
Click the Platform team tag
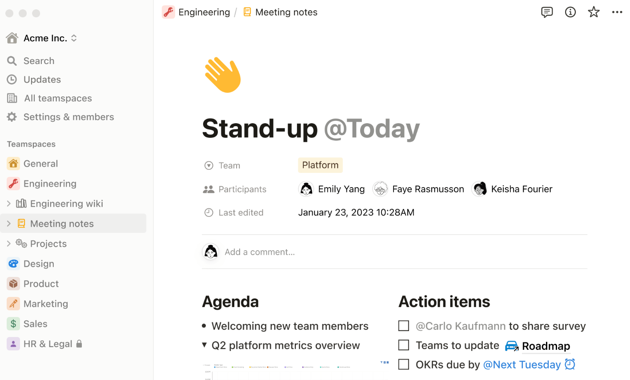coord(320,165)
